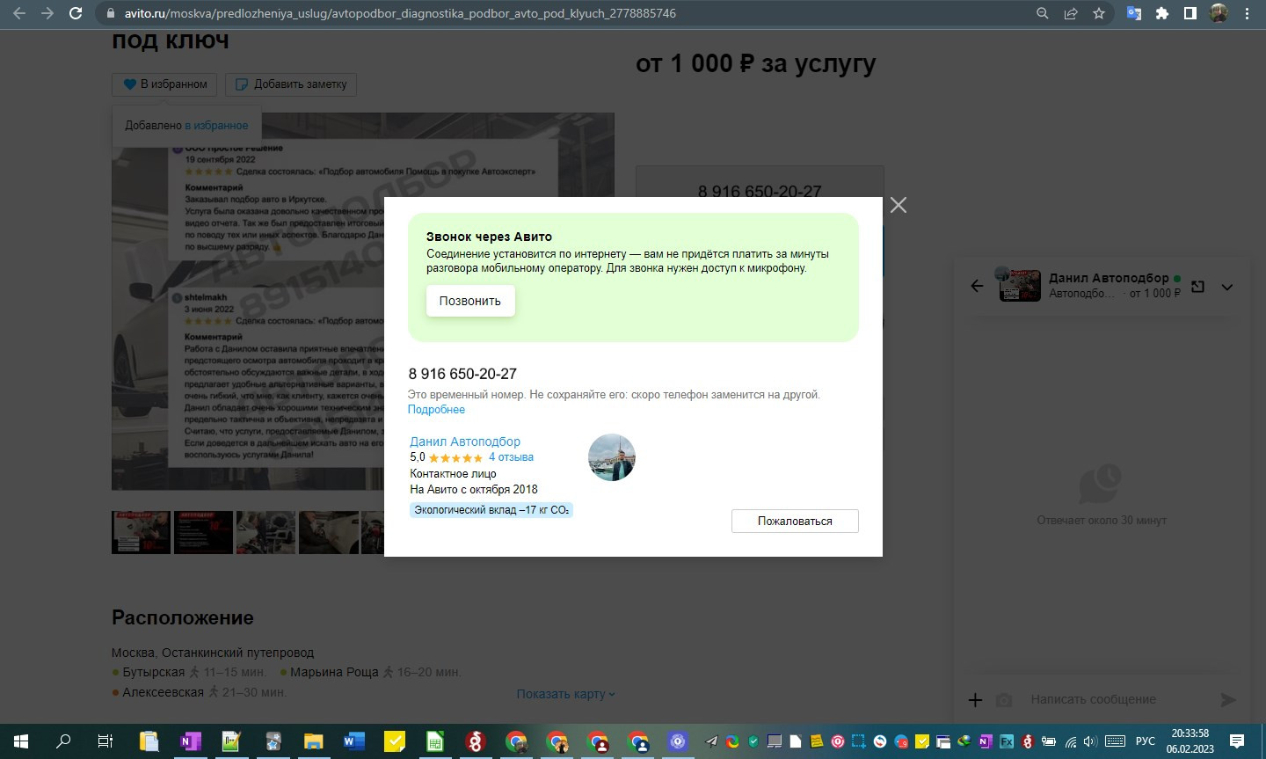
Task: Select the first gallery thumbnail
Action: tap(141, 532)
